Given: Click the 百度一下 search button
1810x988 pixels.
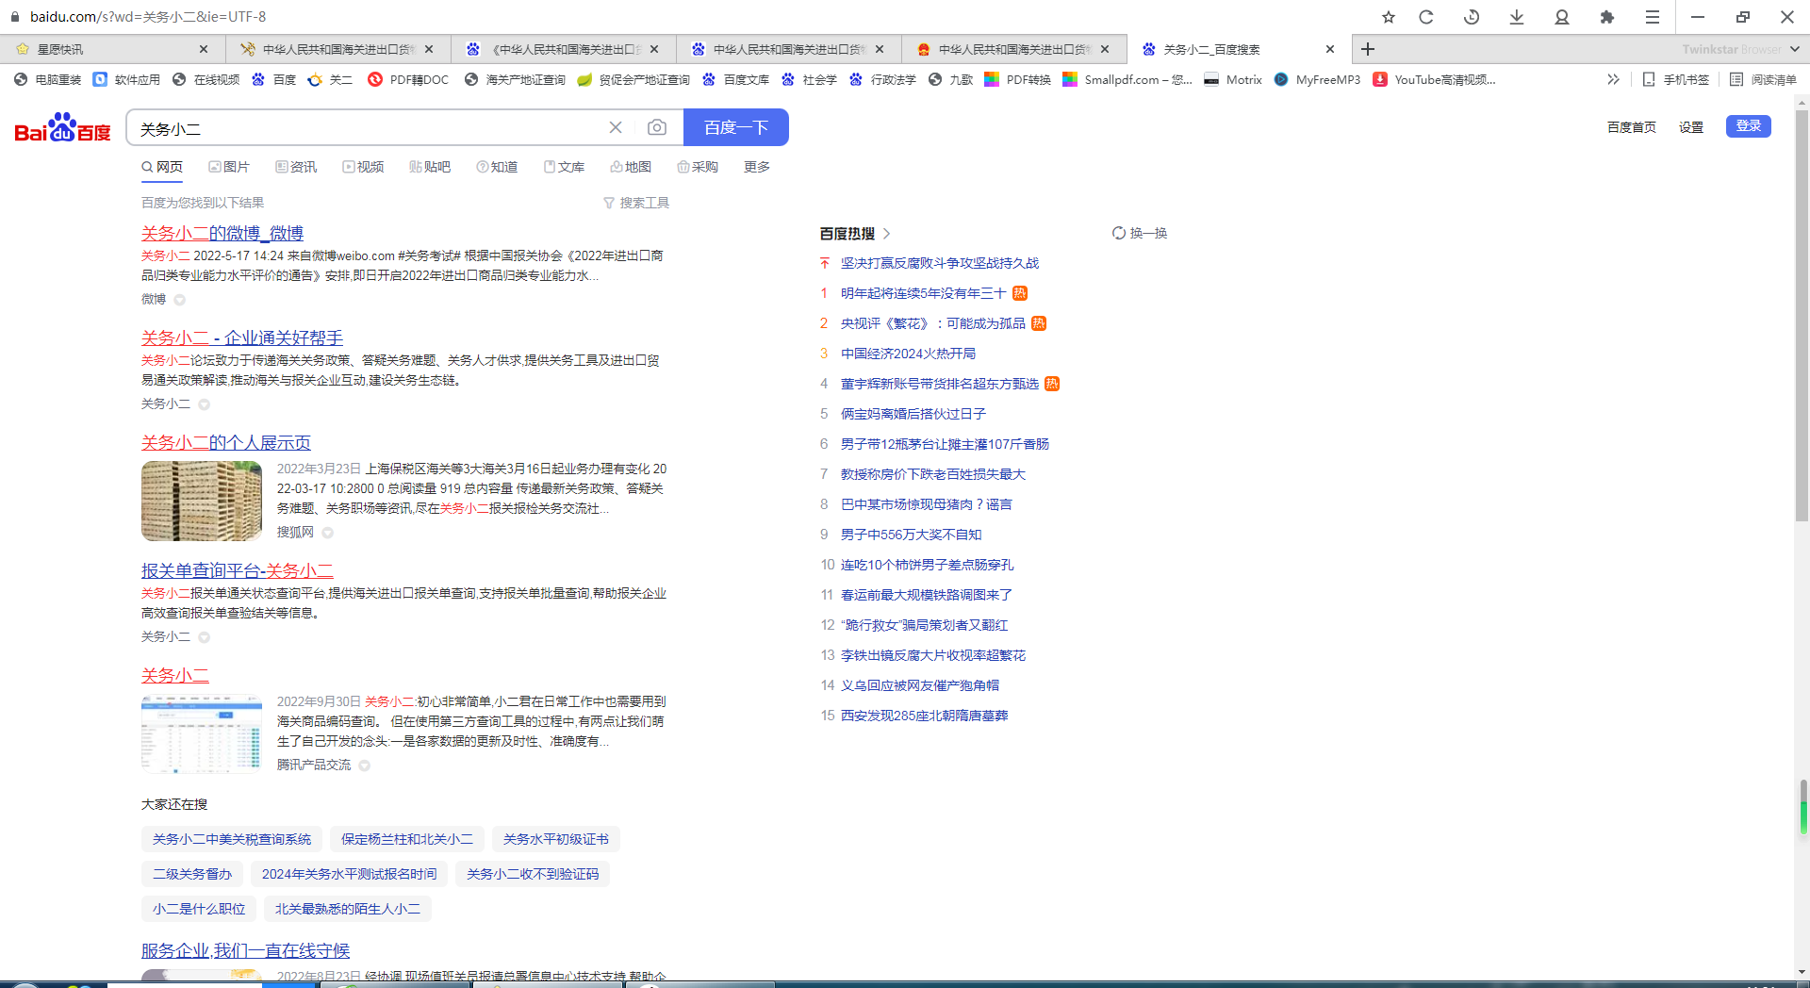Looking at the screenshot, I should 735,127.
